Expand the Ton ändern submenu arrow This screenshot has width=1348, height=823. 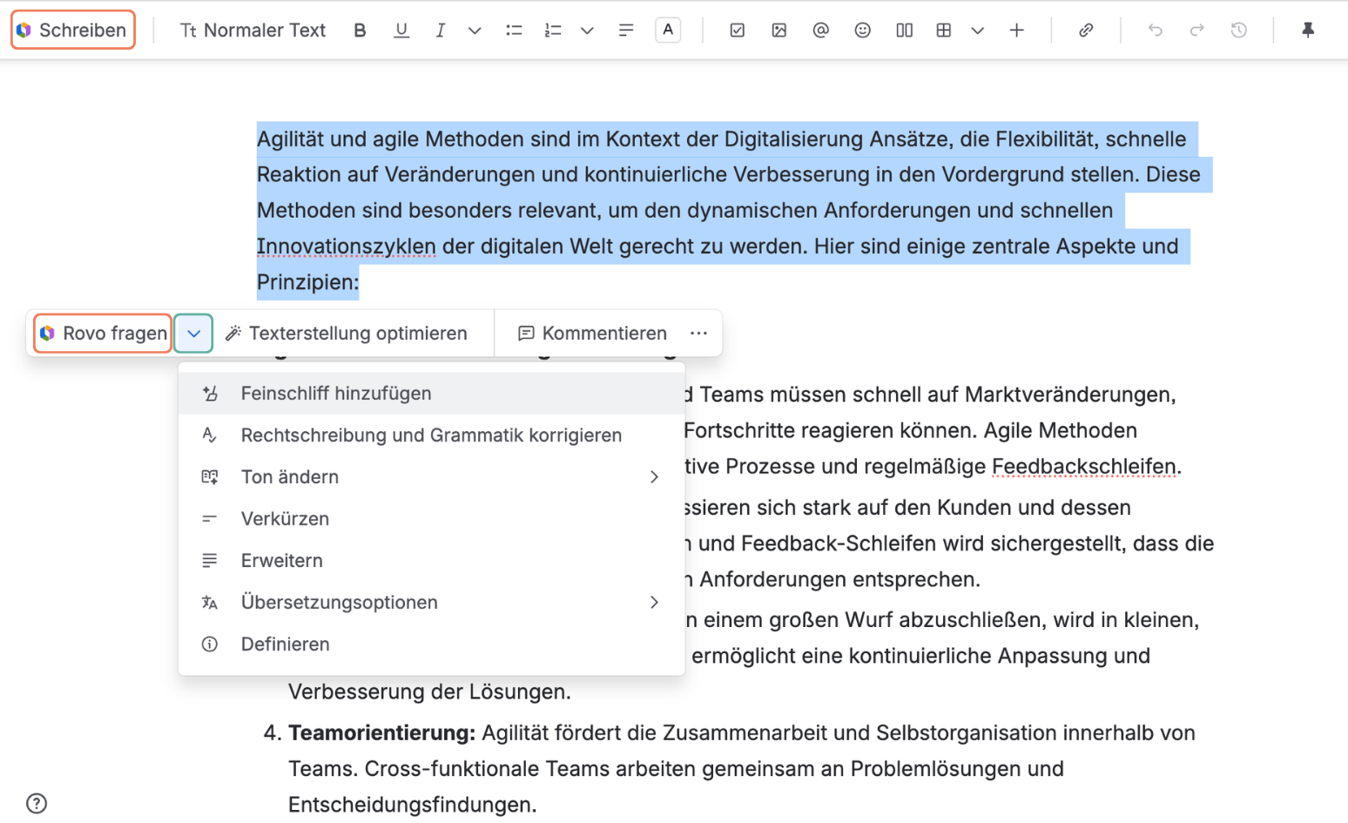pos(654,477)
